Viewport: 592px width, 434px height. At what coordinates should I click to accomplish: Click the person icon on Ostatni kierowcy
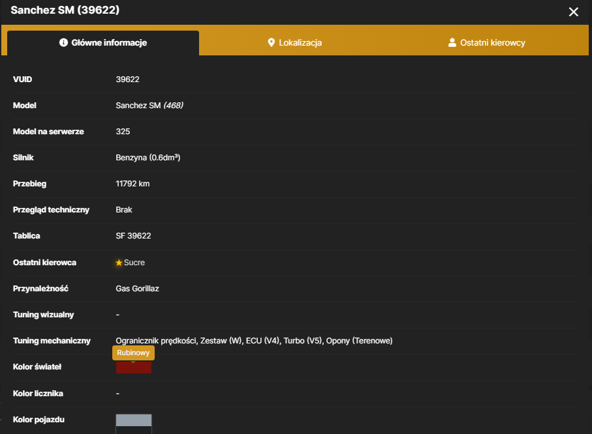coord(452,42)
